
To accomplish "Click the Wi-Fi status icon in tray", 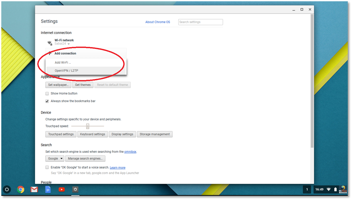I will click(x=329, y=189).
